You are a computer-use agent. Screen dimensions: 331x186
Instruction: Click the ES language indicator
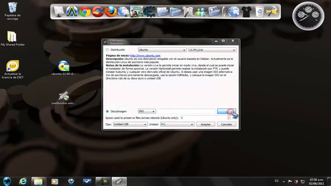(277, 181)
